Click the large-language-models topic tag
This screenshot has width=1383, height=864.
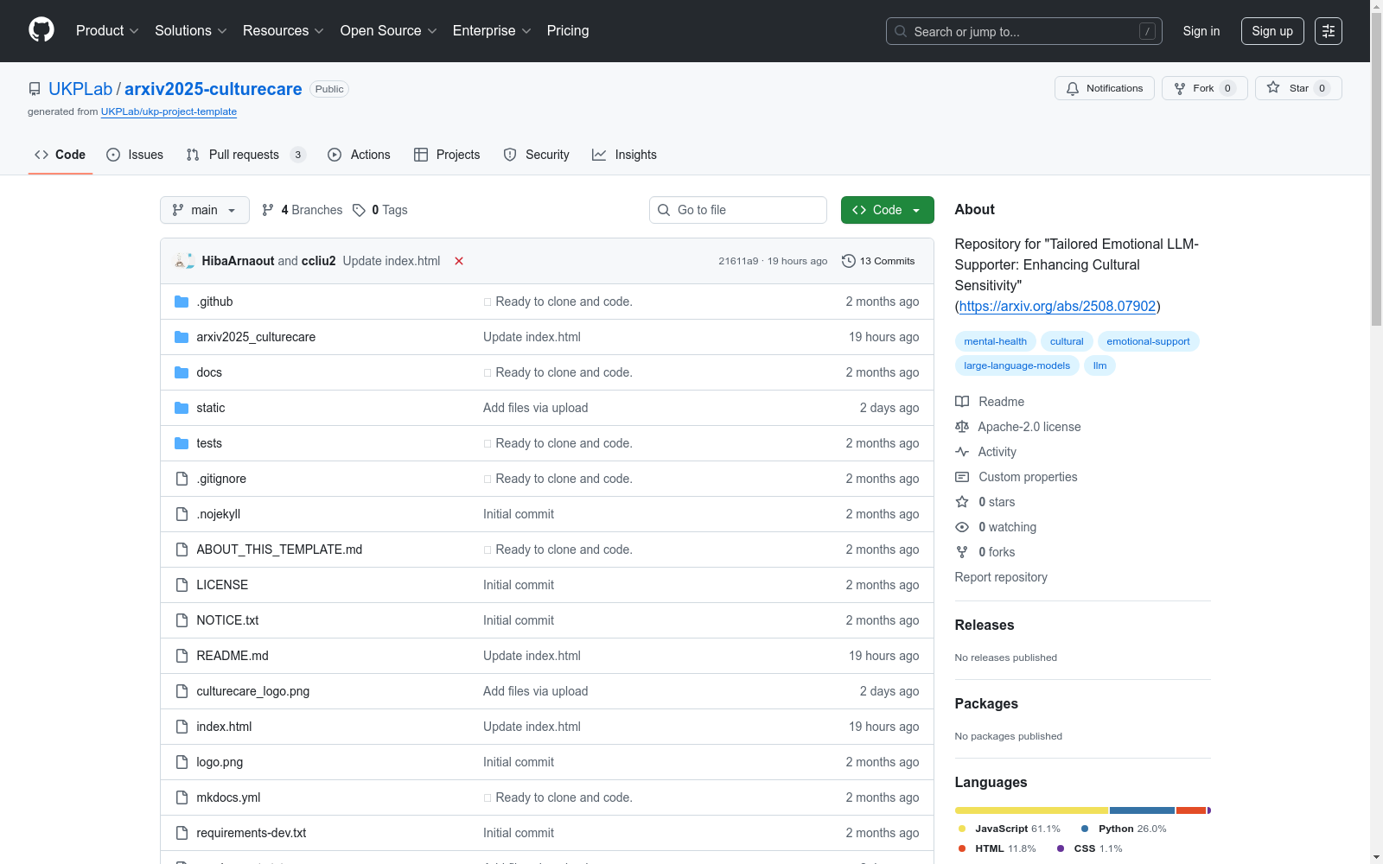point(1017,365)
